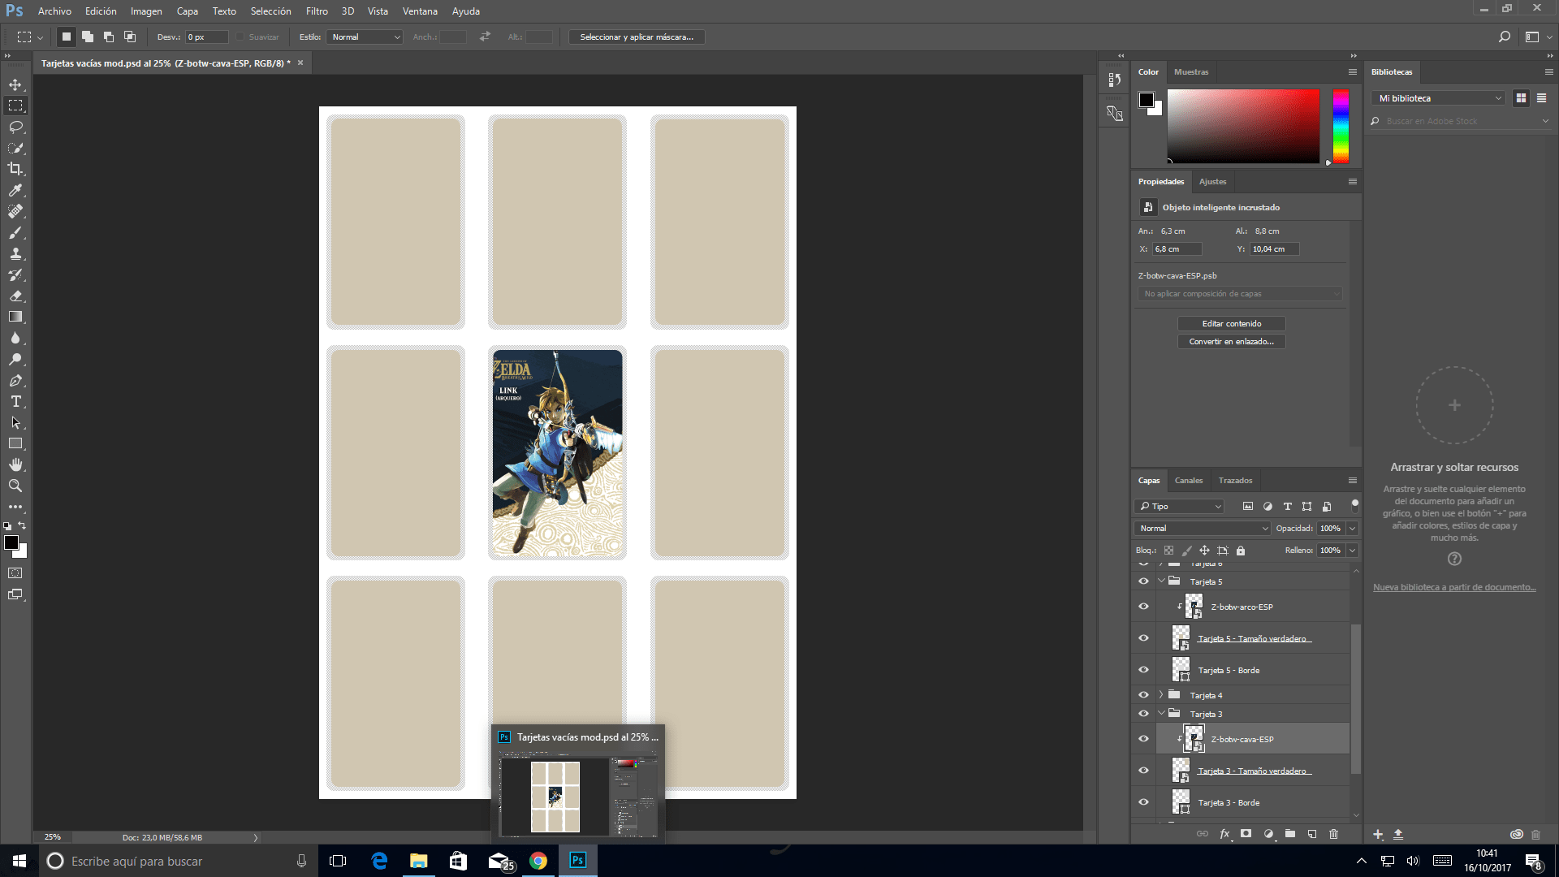Open the Filtro menu
Image resolution: width=1559 pixels, height=877 pixels.
(x=317, y=11)
